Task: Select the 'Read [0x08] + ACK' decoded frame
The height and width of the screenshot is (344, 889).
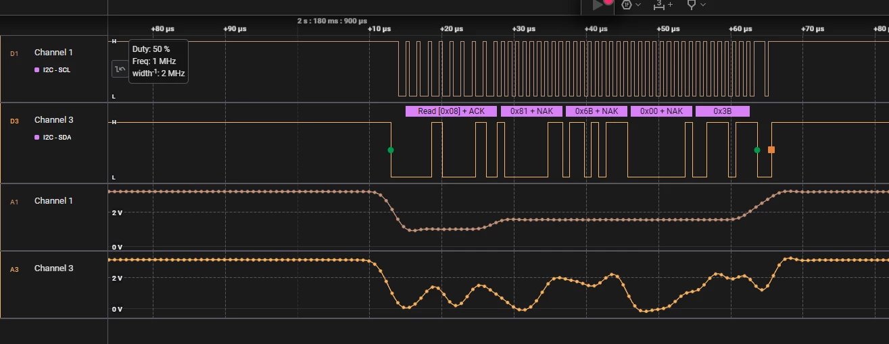Action: coord(451,111)
